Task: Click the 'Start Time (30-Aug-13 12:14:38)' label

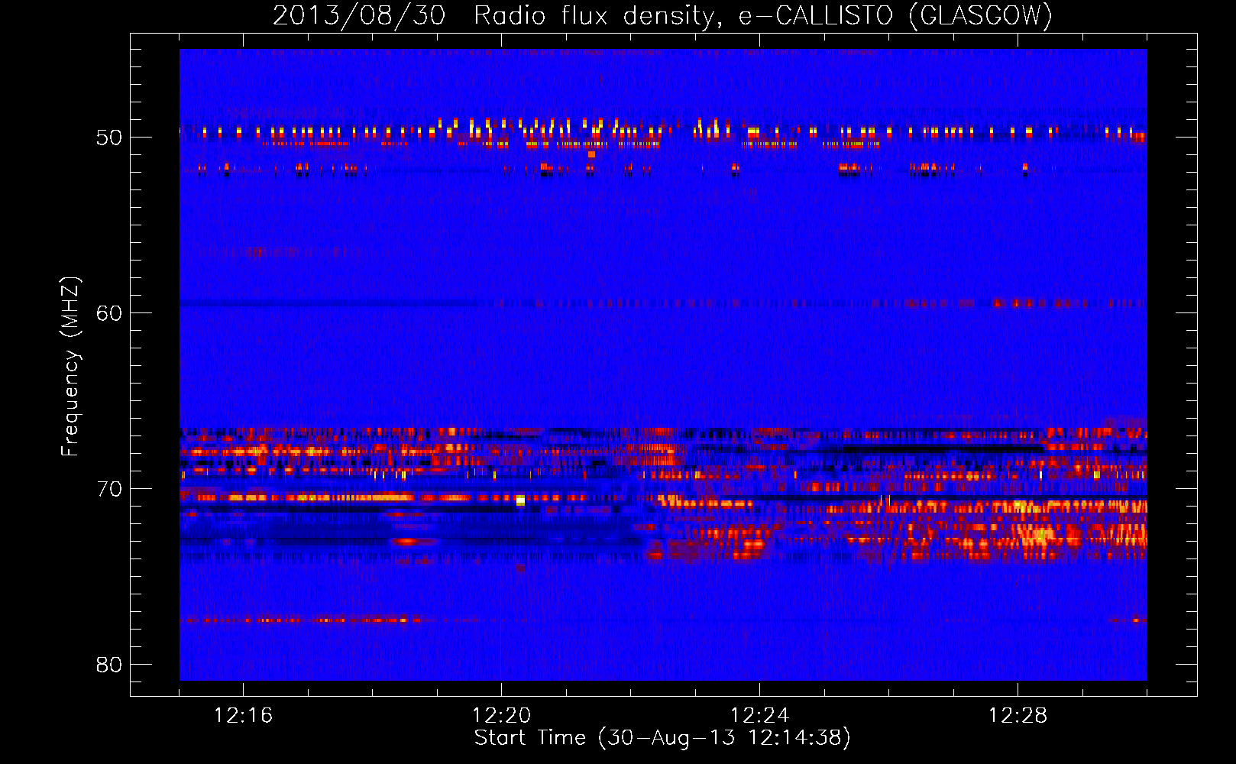Action: coord(662,738)
